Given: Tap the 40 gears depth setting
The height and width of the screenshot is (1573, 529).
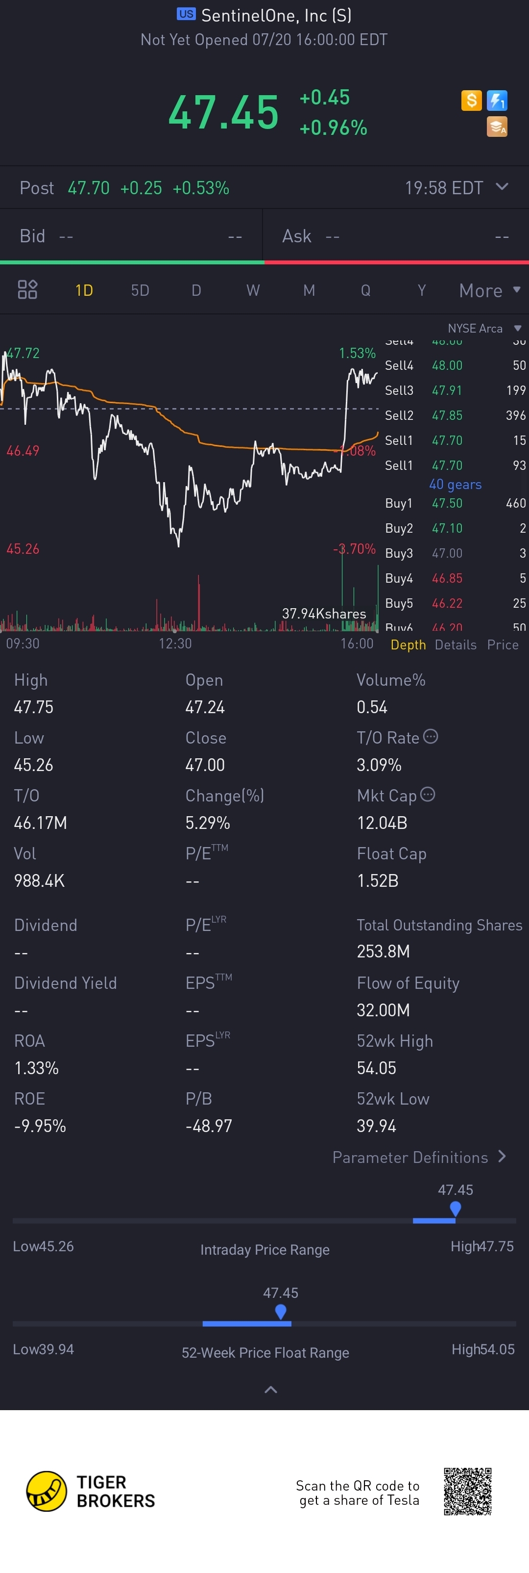Looking at the screenshot, I should 455,484.
